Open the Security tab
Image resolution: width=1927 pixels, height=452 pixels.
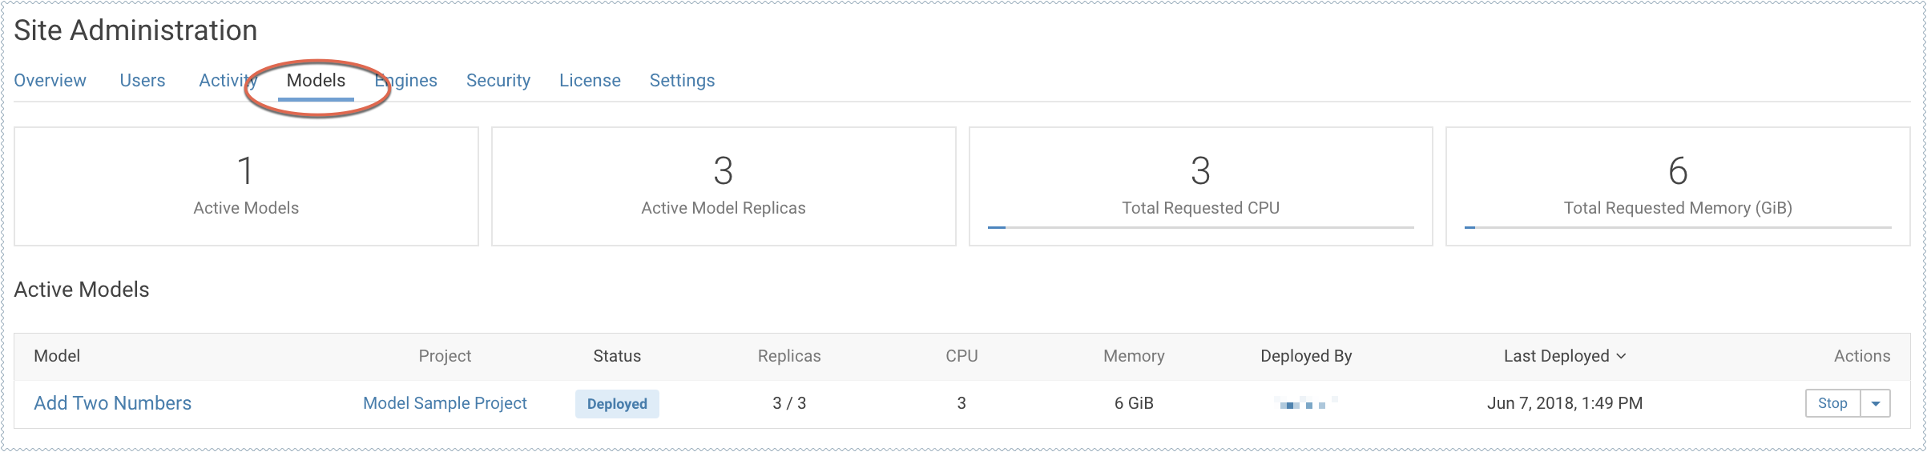[x=498, y=80]
